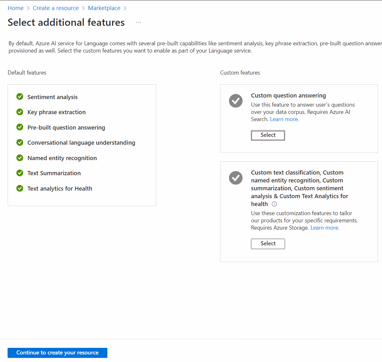This screenshot has width=382, height=362.
Task: Toggle the Custom question answering checkmark circle
Action: [x=236, y=101]
